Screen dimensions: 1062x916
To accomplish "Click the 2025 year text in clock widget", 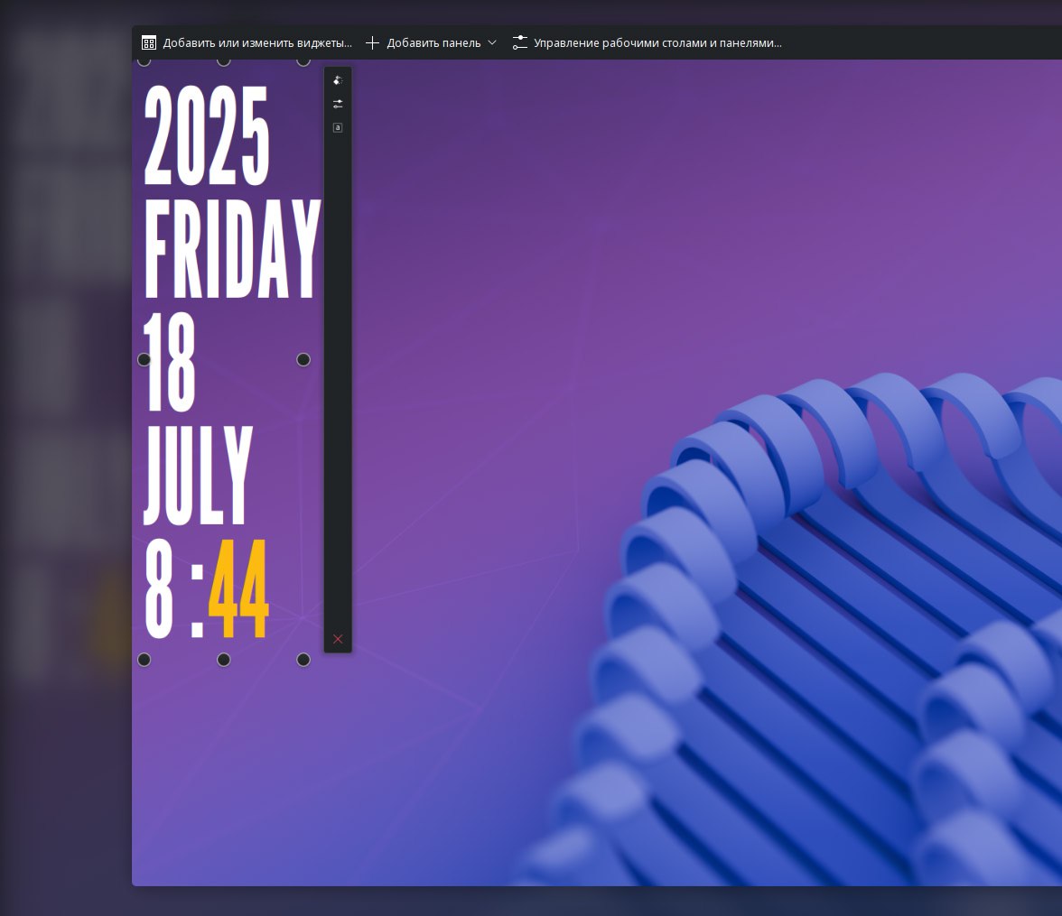I will [207, 136].
